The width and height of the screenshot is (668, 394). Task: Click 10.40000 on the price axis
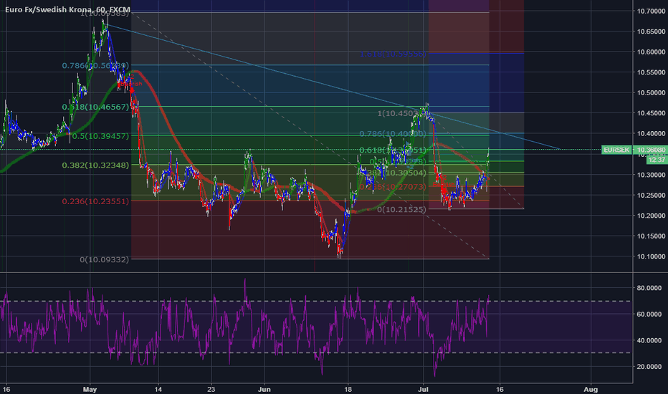(651, 134)
